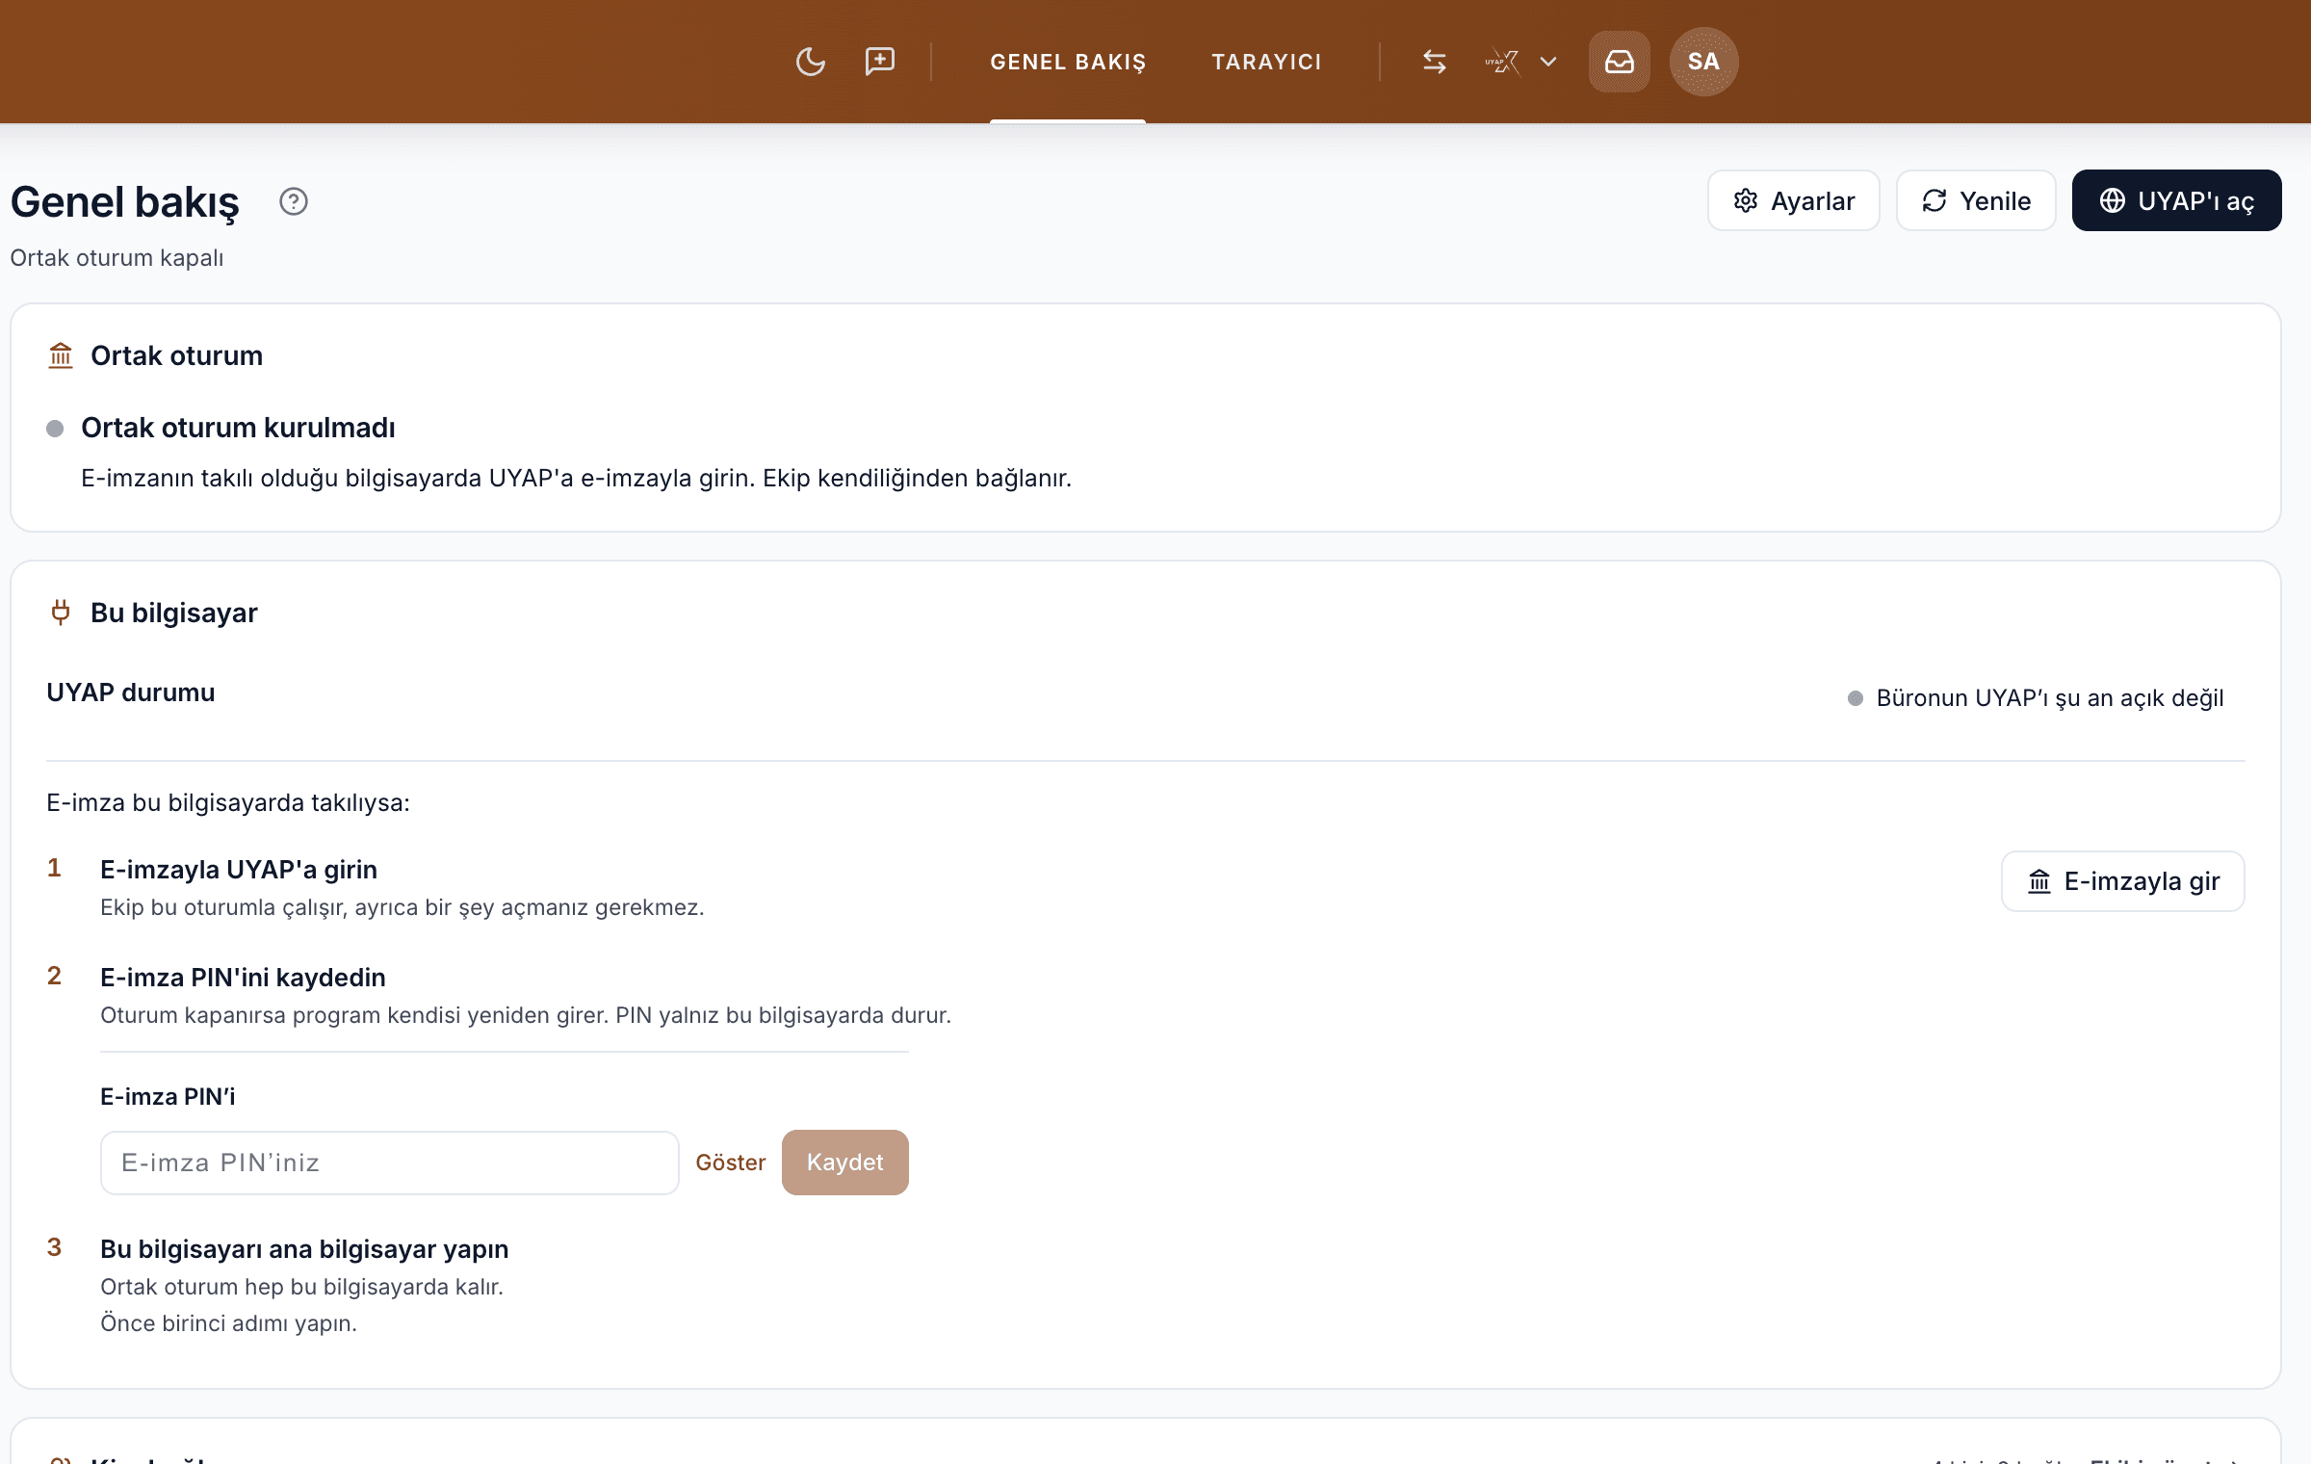Click the 'Ortak oturum kapalı' subtitle
The height and width of the screenshot is (1464, 2311).
pyautogui.click(x=117, y=258)
